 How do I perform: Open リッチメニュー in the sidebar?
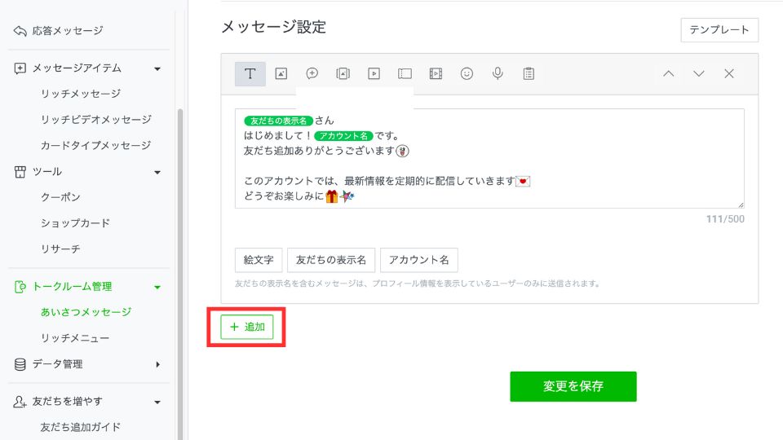(74, 338)
